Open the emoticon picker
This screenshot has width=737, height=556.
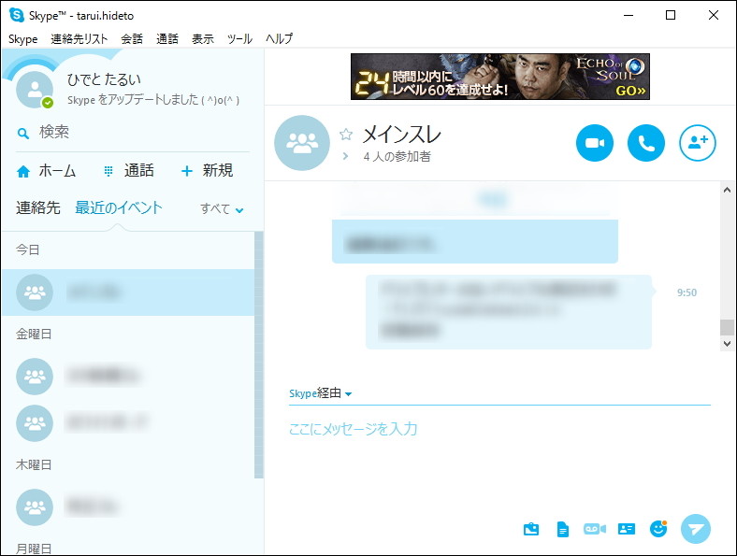(x=658, y=529)
